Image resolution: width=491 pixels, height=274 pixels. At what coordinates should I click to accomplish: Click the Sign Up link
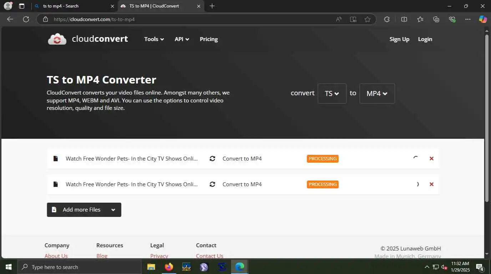(x=399, y=39)
